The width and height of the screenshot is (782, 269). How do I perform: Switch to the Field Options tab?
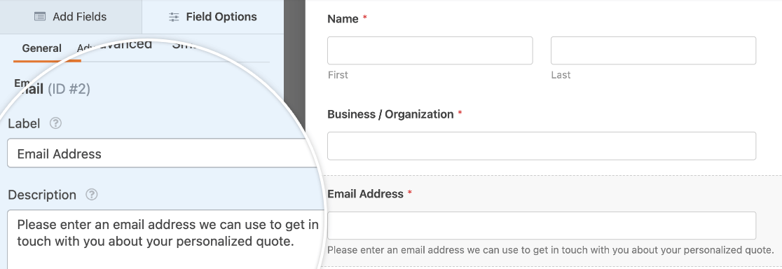pyautogui.click(x=213, y=17)
